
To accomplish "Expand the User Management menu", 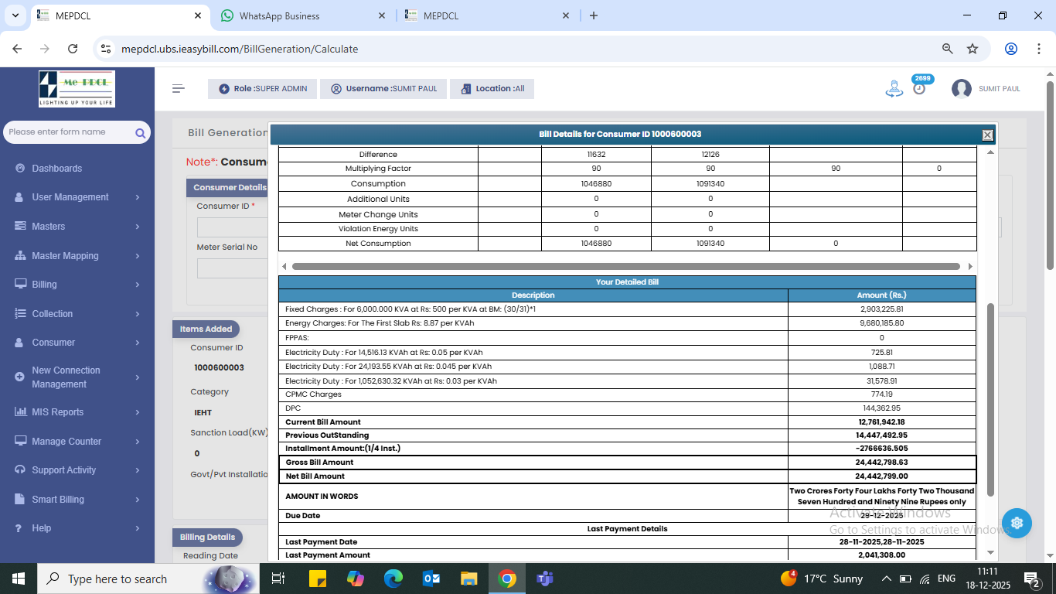I will point(76,197).
